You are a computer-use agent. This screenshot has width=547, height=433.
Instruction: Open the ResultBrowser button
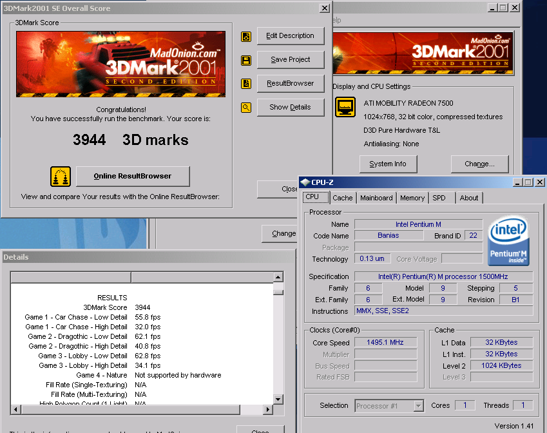[290, 83]
